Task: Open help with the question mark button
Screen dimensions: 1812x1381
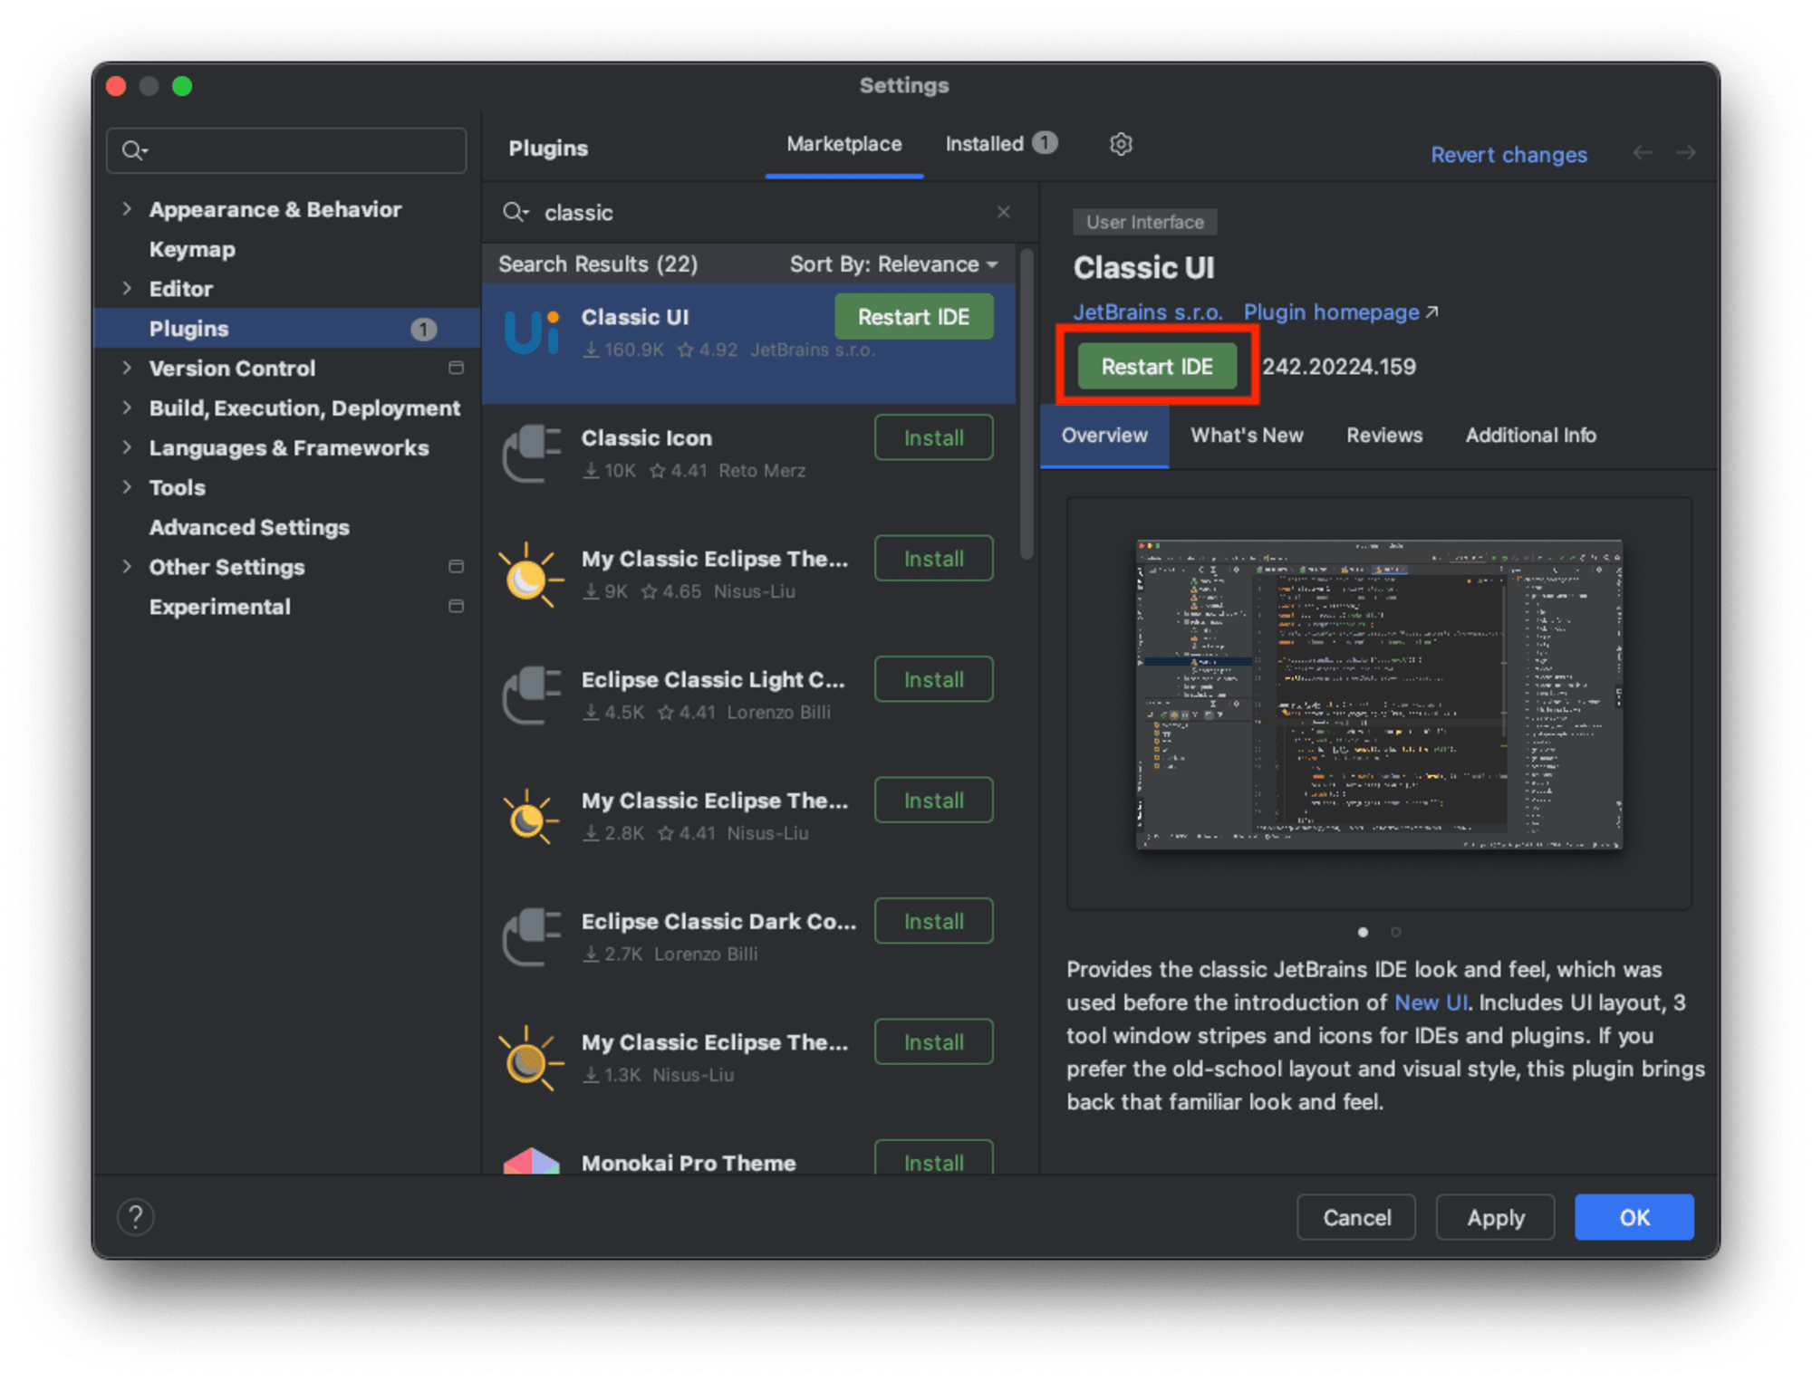Action: [136, 1217]
